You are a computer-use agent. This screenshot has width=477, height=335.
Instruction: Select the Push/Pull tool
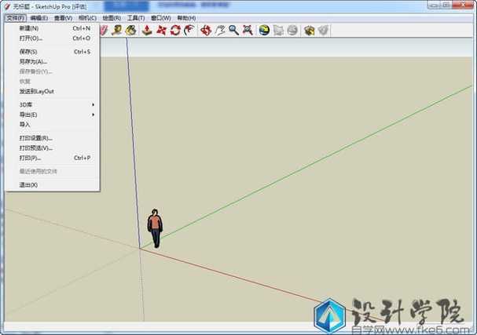point(147,30)
